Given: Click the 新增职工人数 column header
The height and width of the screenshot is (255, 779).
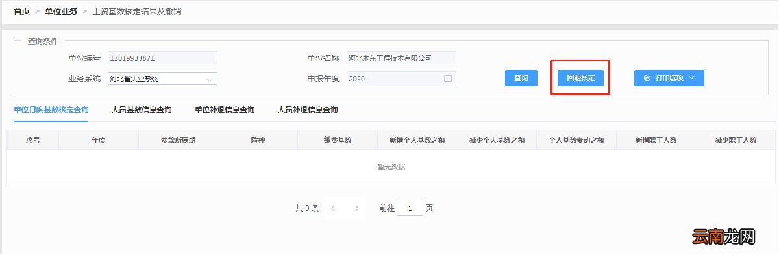Looking at the screenshot, I should click(656, 140).
